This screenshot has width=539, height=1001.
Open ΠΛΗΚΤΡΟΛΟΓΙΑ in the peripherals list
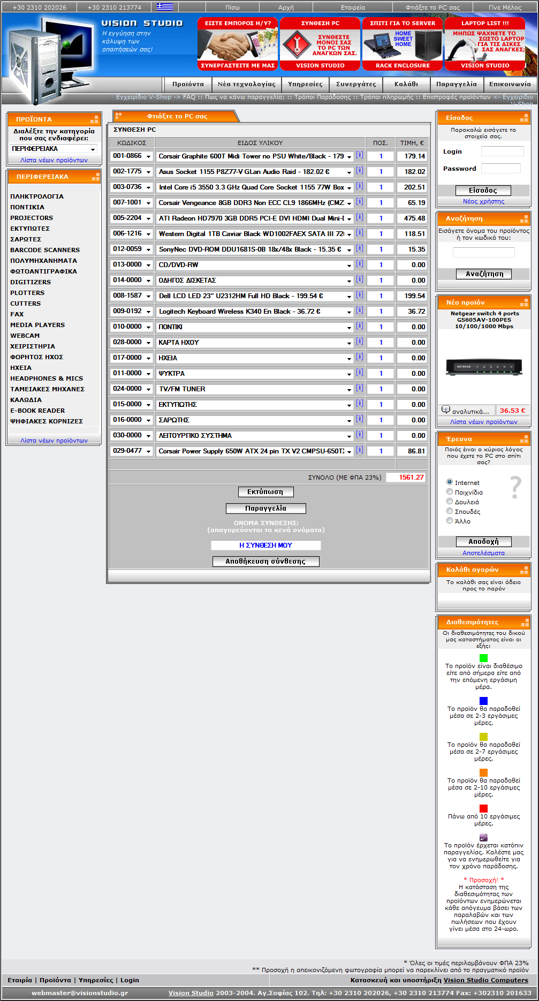pyautogui.click(x=37, y=196)
